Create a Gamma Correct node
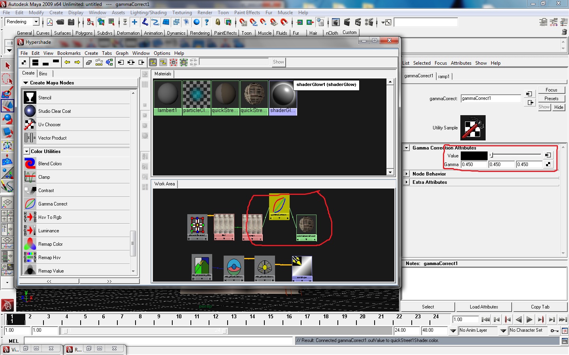 77,204
